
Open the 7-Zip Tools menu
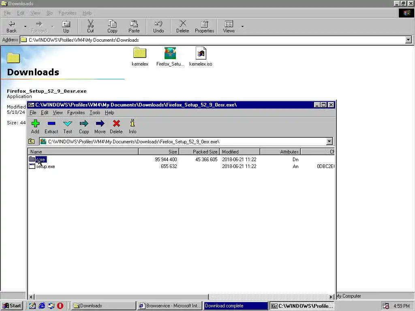(x=95, y=113)
